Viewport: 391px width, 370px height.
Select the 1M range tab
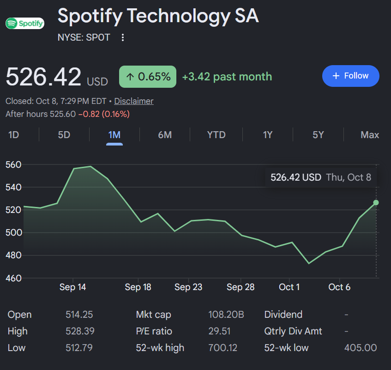[114, 135]
